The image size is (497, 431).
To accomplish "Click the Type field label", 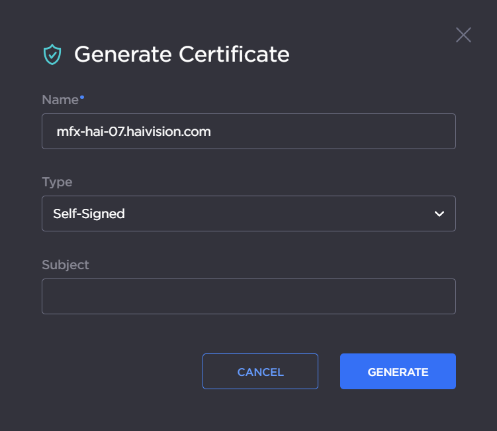I will tap(57, 182).
